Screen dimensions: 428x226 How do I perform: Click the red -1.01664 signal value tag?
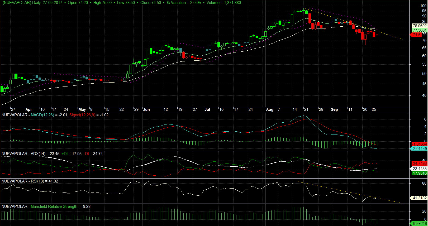[420, 144]
